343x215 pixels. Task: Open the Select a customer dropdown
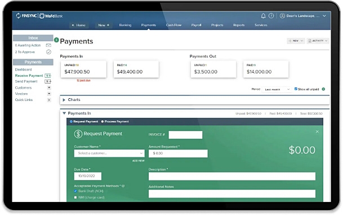coord(109,153)
